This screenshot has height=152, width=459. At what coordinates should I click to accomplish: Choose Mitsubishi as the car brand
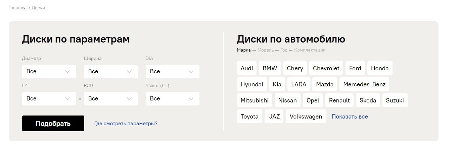[x=255, y=100]
